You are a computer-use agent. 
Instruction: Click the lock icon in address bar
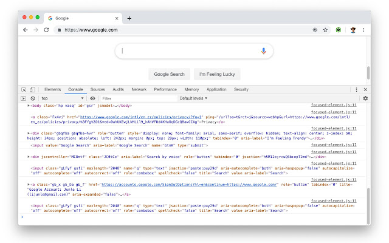pyautogui.click(x=60, y=30)
